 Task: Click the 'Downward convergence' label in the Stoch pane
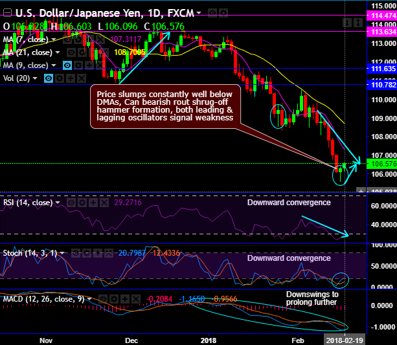[289, 258]
